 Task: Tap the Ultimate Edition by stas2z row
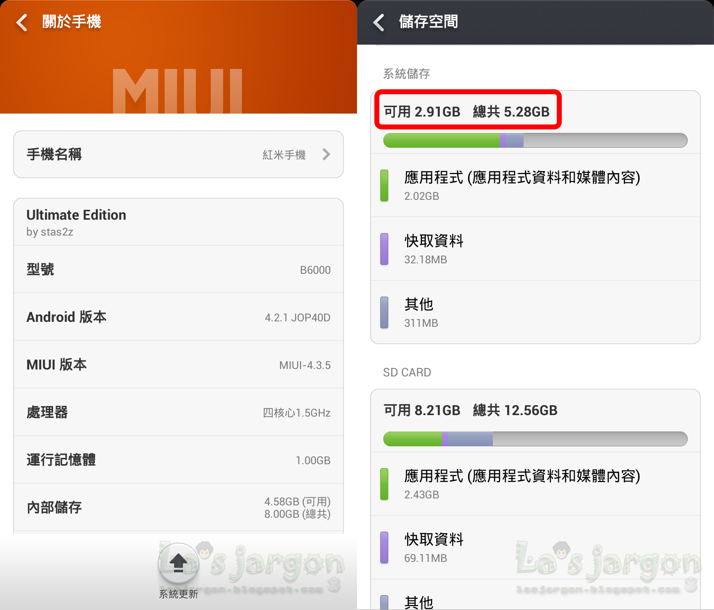pyautogui.click(x=178, y=222)
